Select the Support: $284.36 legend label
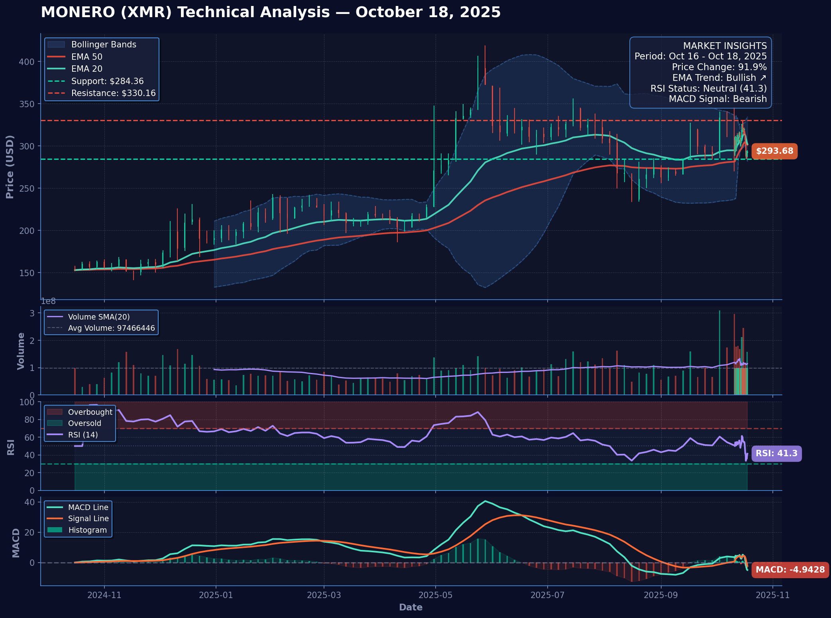The image size is (831, 618). [107, 81]
